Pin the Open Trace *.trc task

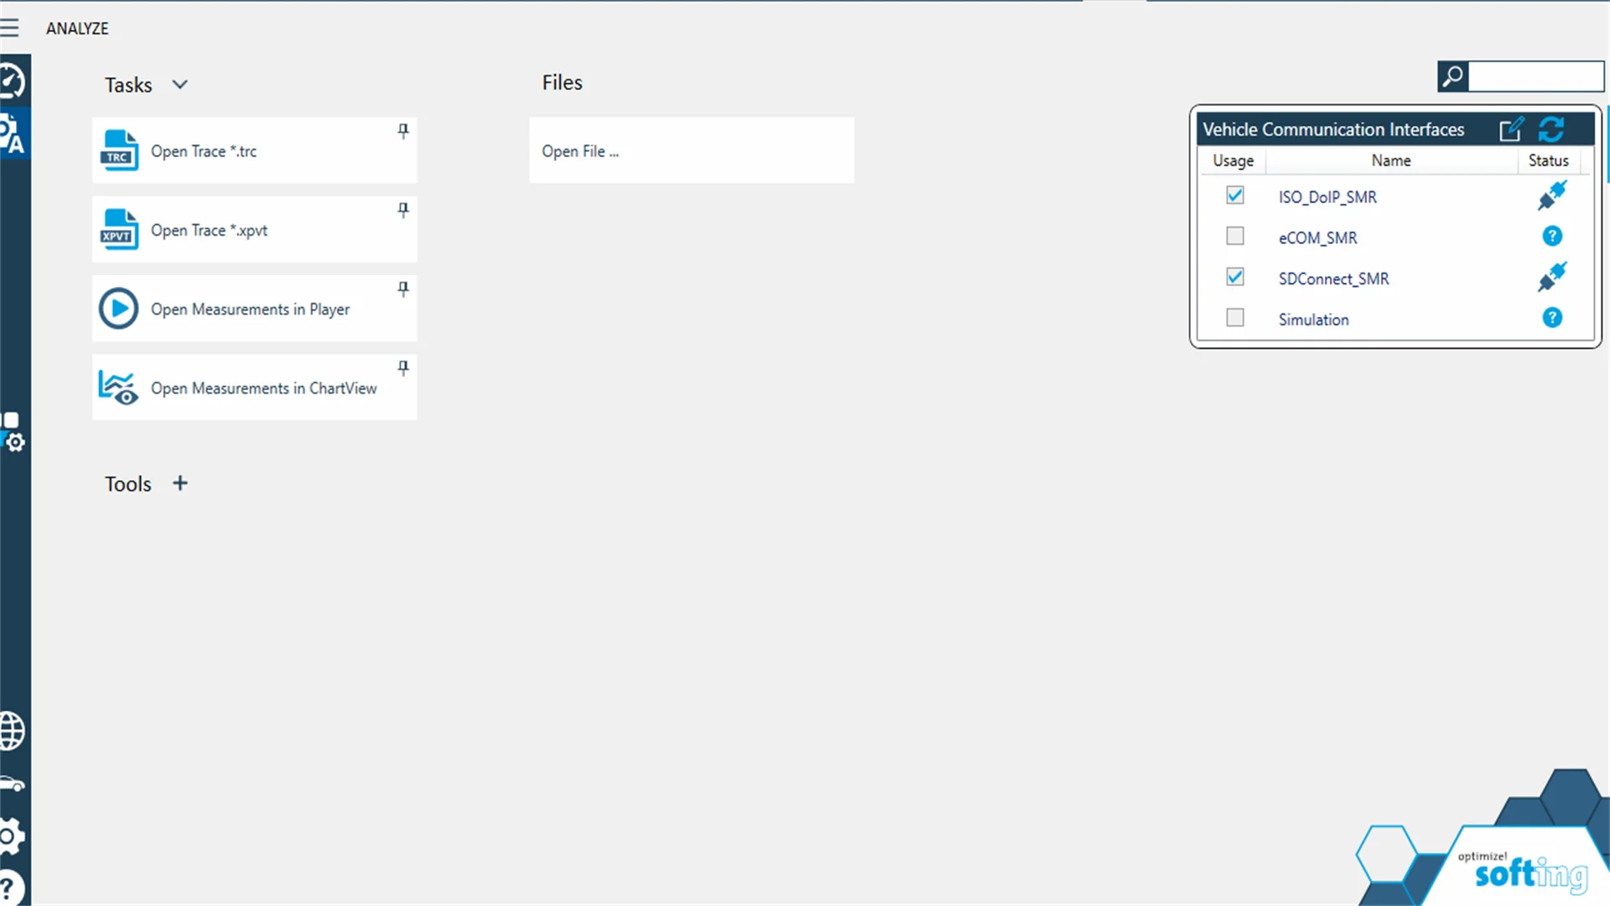[x=403, y=131]
